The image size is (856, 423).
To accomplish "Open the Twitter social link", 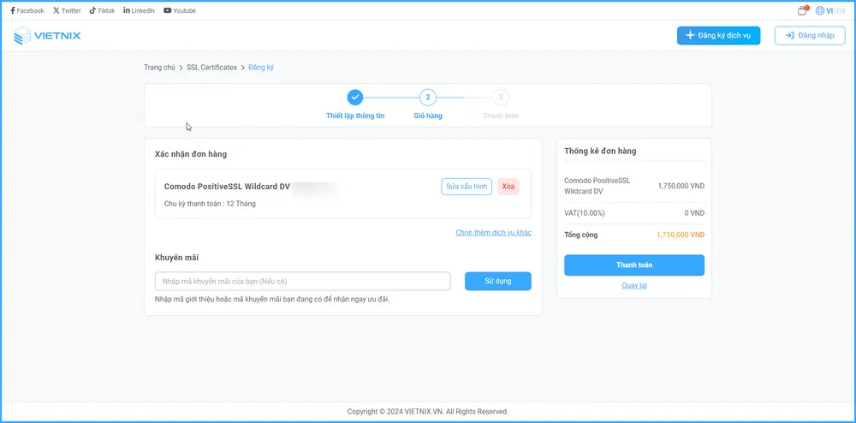I will pyautogui.click(x=67, y=10).
